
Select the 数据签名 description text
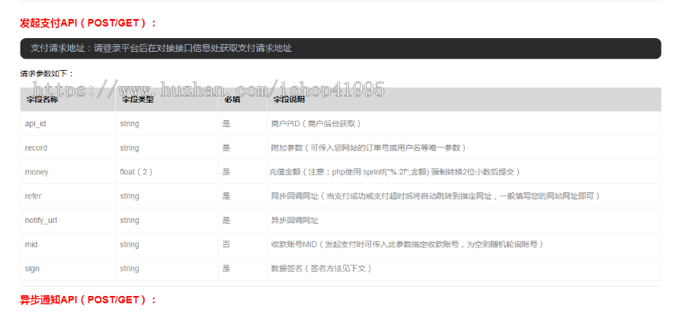pyautogui.click(x=321, y=269)
